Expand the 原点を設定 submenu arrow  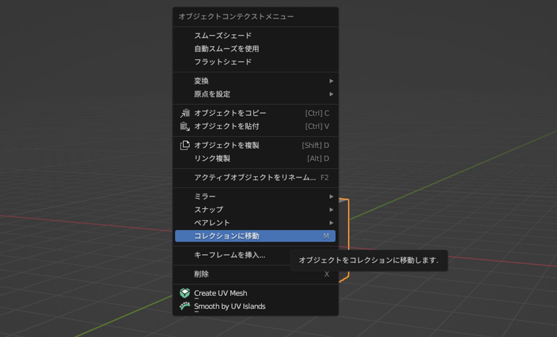(x=332, y=94)
